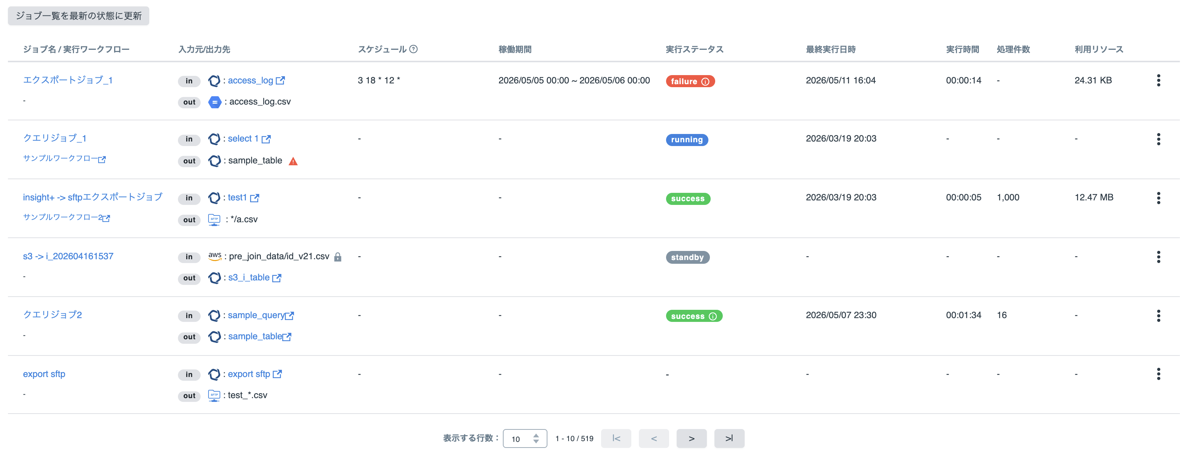
Task: Click the '24.31 KB' resource value
Action: [1093, 80]
